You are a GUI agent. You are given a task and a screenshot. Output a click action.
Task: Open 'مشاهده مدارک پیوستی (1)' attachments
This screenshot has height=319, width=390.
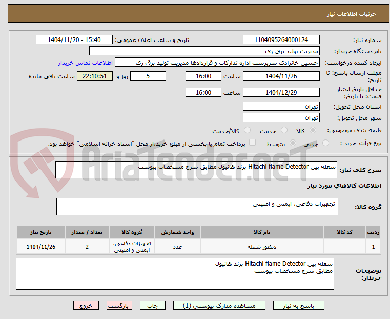(219, 305)
